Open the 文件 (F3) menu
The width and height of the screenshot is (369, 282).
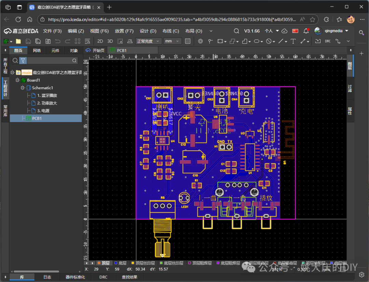tap(52, 31)
